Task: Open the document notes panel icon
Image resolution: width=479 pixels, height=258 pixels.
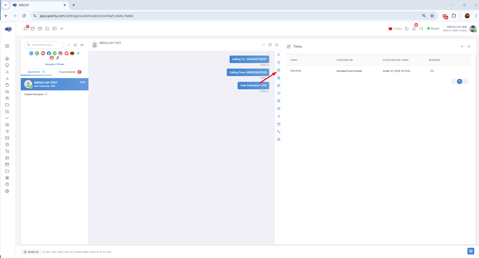Action: [279, 78]
